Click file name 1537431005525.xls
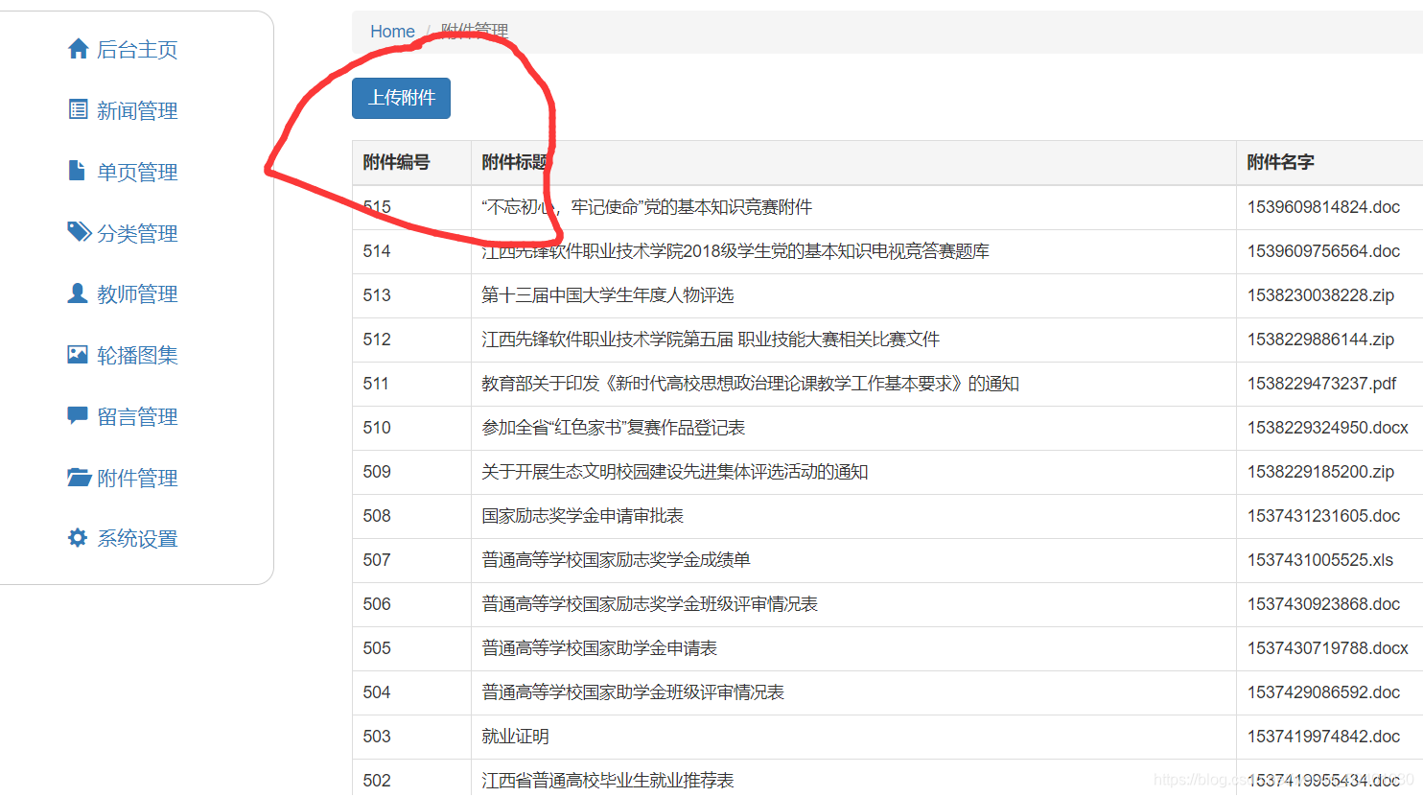 1320,560
